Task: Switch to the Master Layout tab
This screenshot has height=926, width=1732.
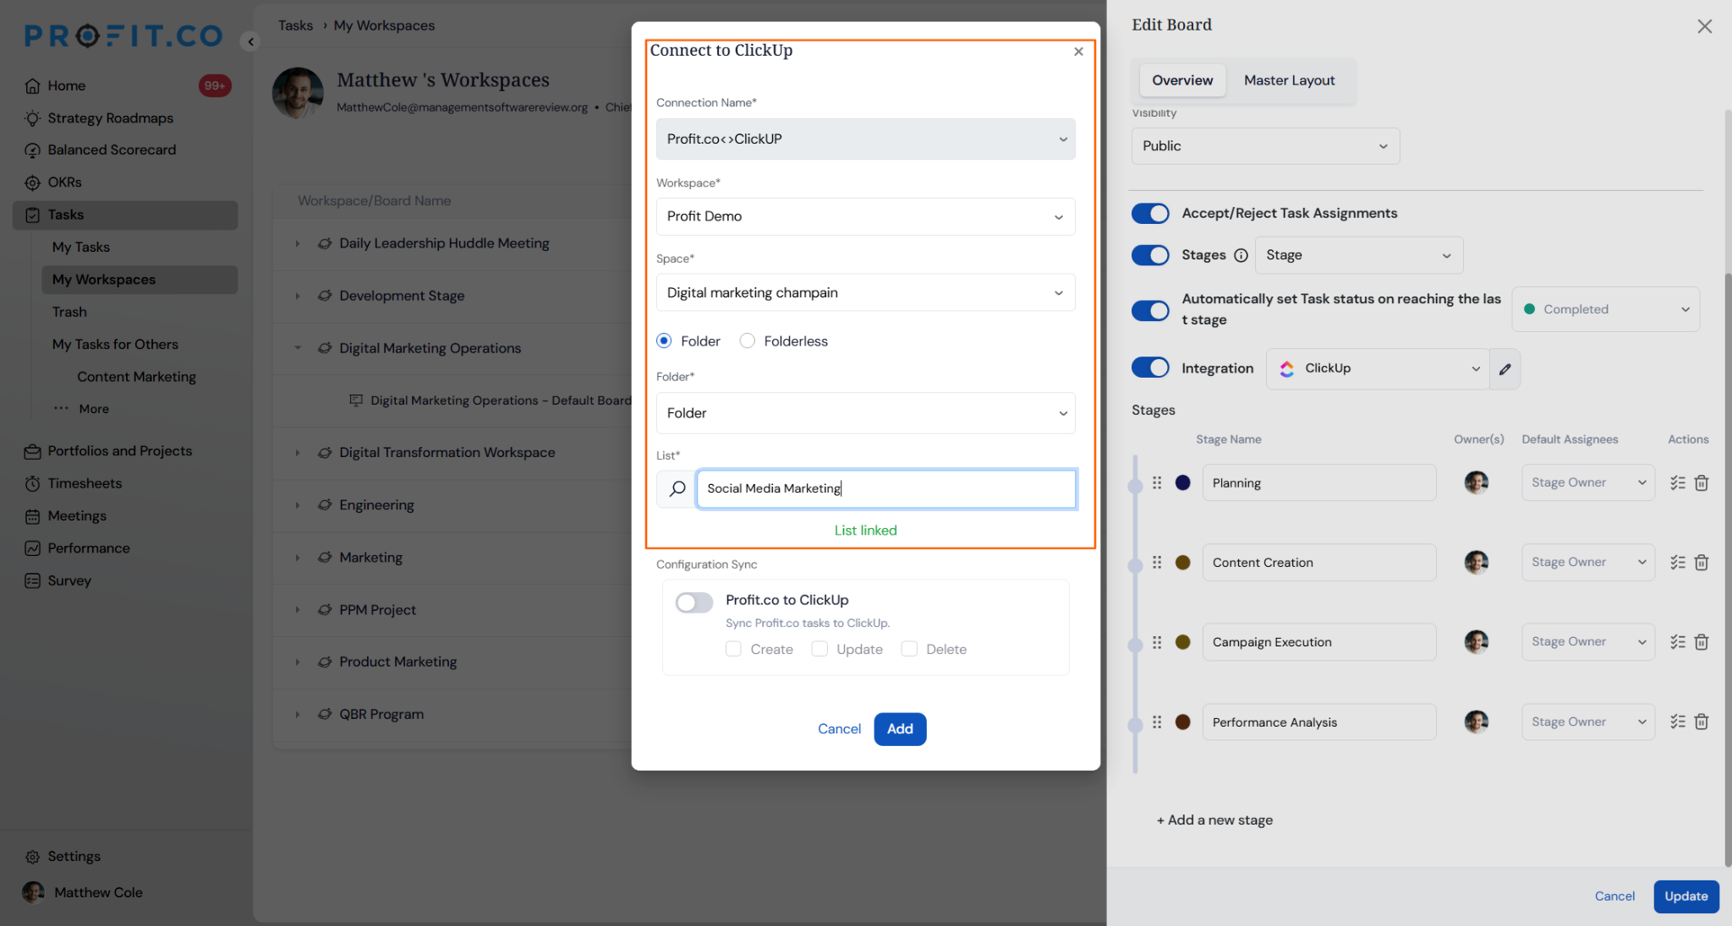Action: coord(1289,80)
